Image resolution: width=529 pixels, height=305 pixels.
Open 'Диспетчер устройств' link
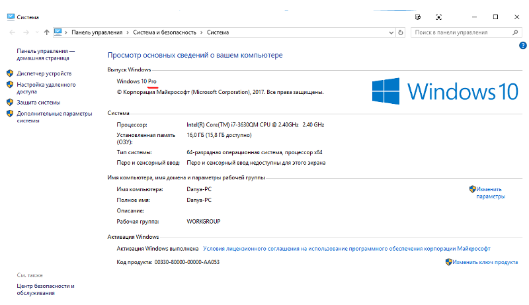point(44,73)
